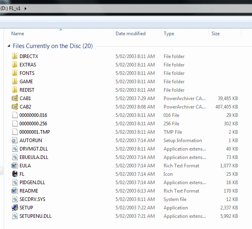252x229 pixels.
Task: Select the EXTRAS folder name
Action: (28, 64)
